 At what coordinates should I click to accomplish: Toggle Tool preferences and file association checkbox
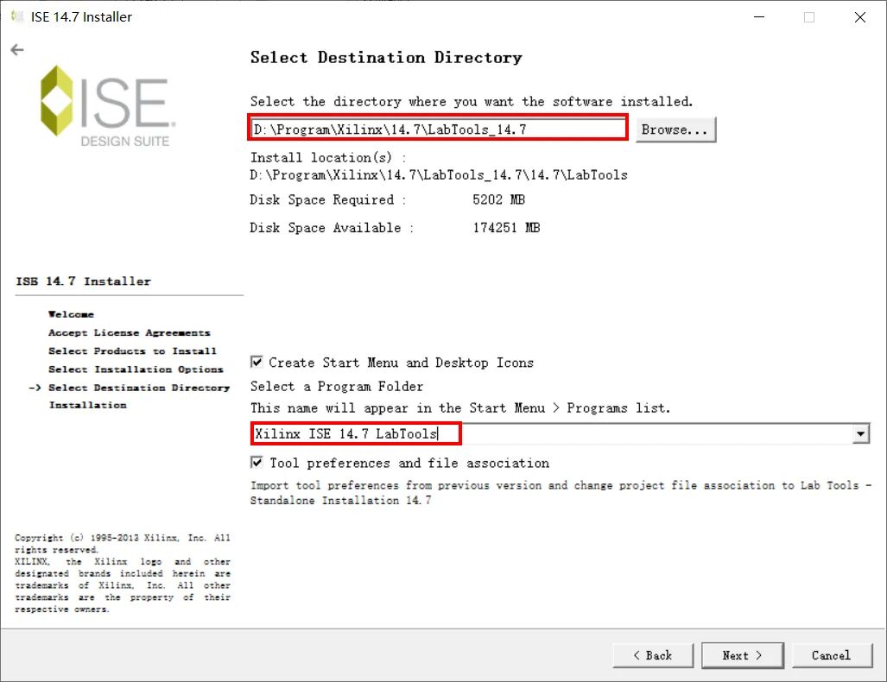click(x=257, y=463)
